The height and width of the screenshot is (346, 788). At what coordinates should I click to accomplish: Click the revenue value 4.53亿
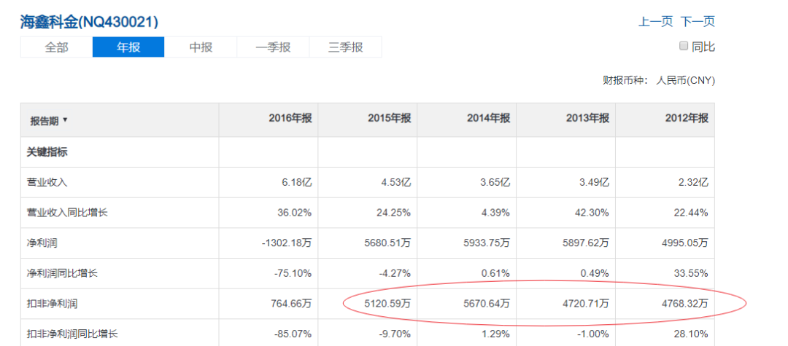click(396, 183)
